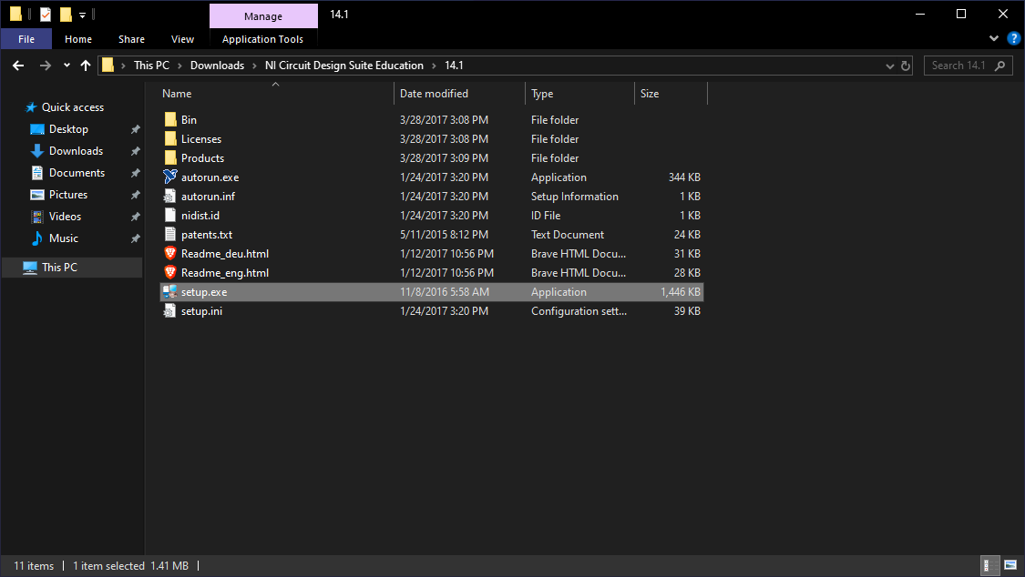Expand the ribbon with the chevron
The width and height of the screenshot is (1025, 577).
(994, 38)
